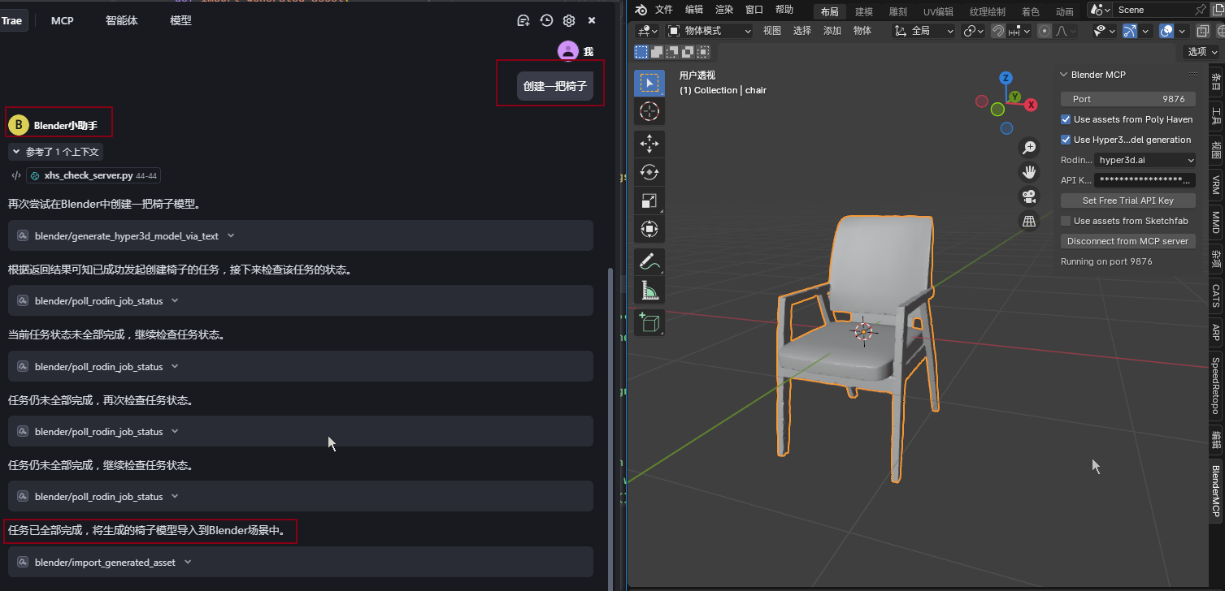
Task: Disable Use assets from Poly Haven
Action: point(1066,119)
